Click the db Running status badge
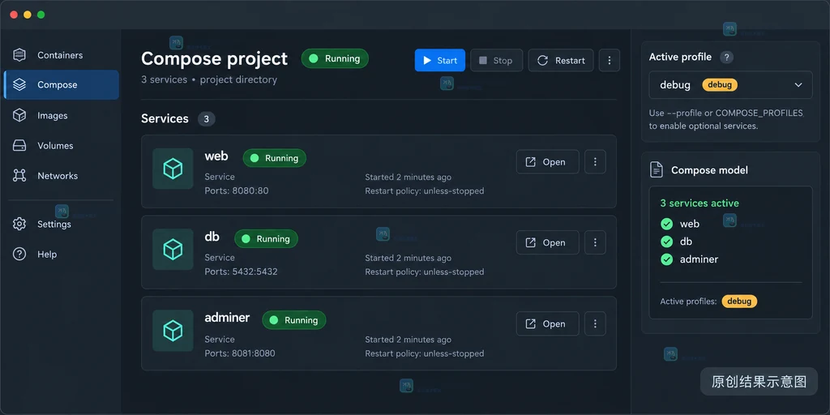830x415 pixels. point(266,239)
